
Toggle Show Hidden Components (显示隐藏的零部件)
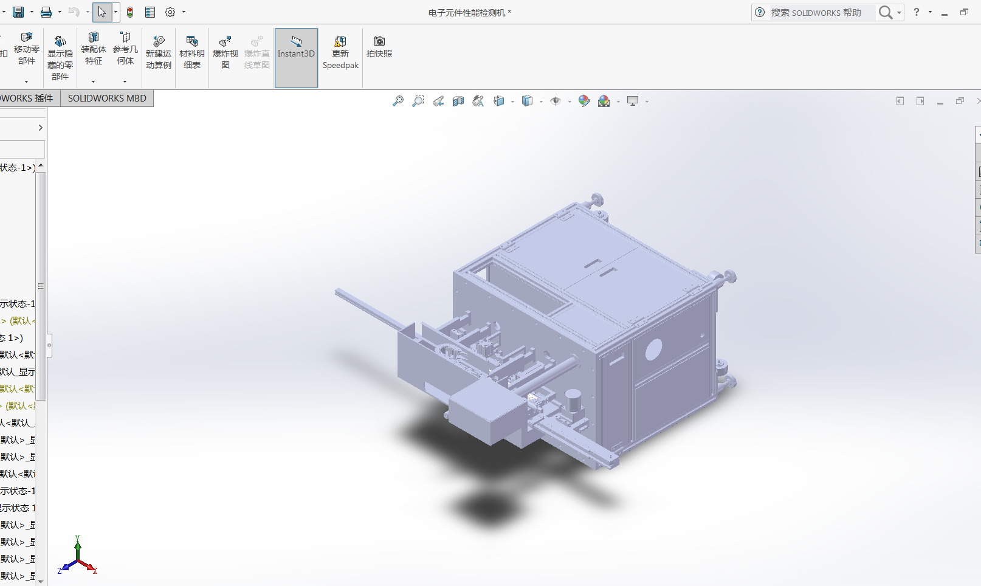(60, 57)
